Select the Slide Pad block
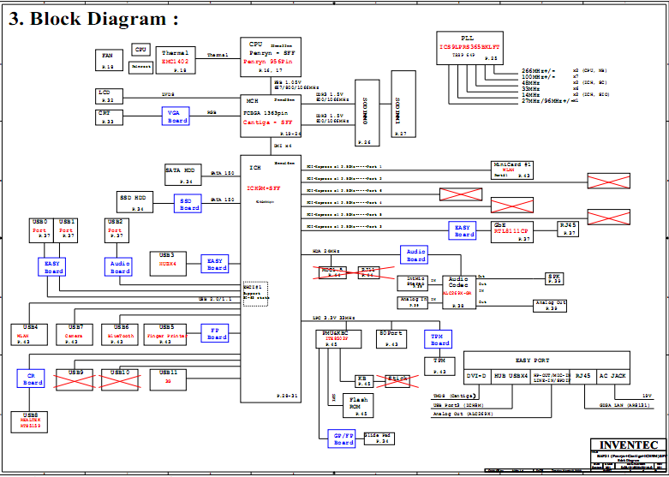The image size is (669, 477). point(379,439)
